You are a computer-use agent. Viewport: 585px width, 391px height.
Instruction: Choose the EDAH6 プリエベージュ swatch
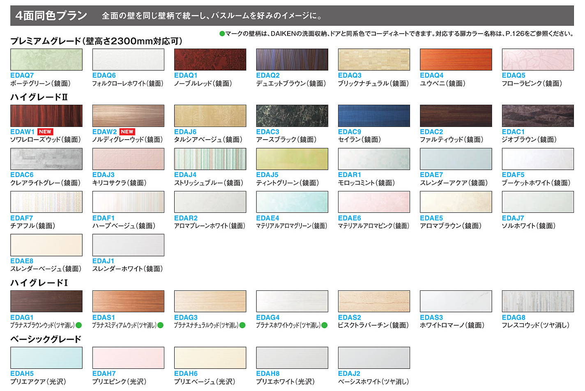[x=210, y=358]
